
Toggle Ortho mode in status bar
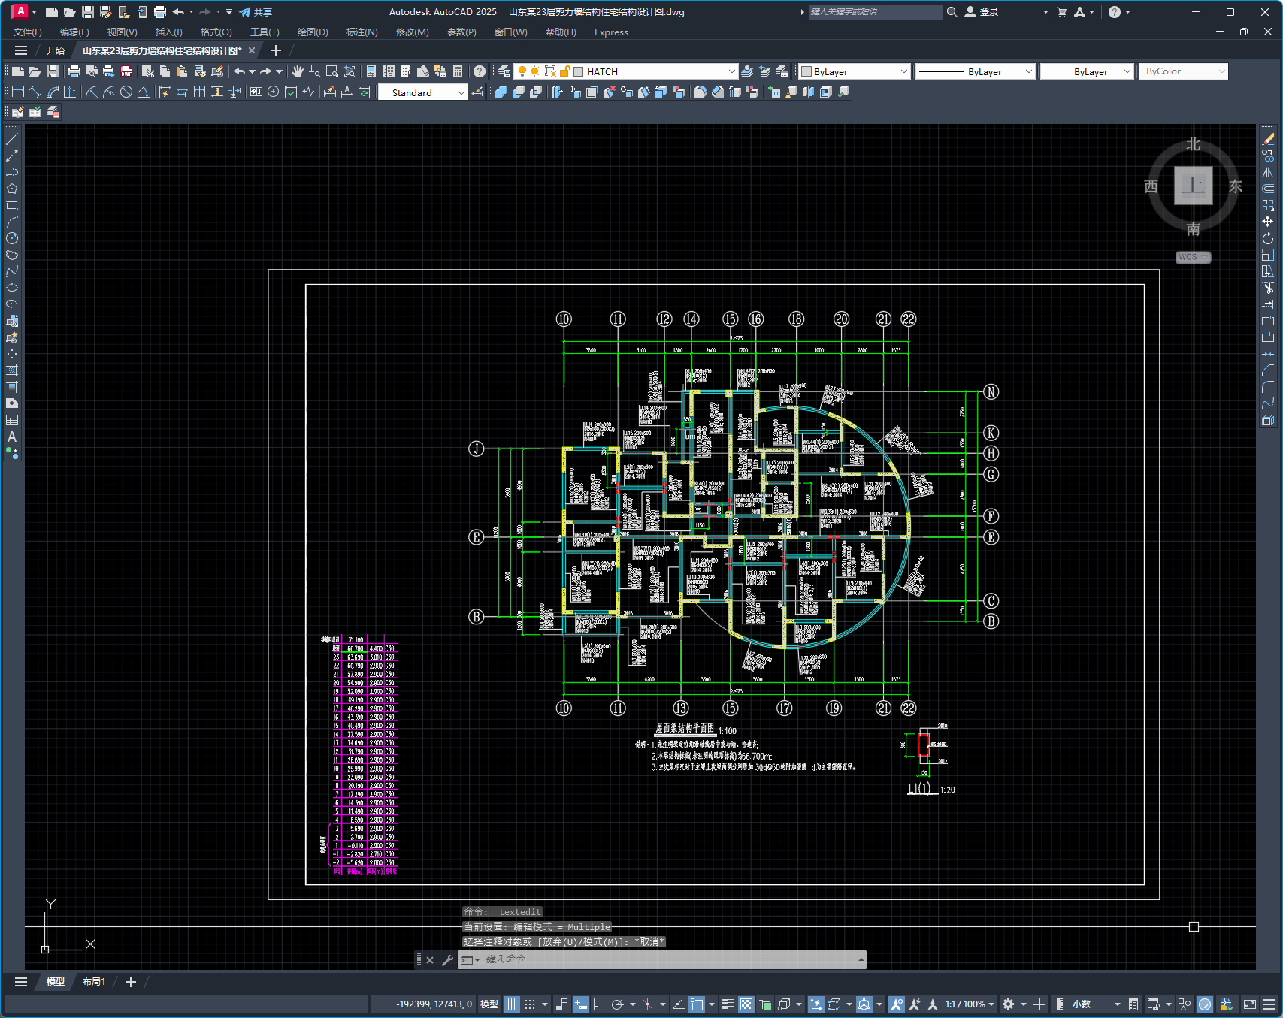599,1004
